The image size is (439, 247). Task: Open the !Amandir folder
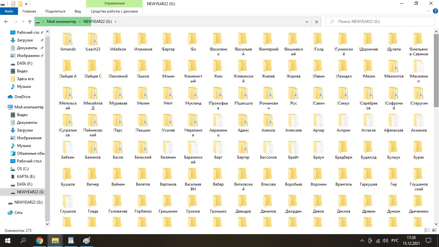(68, 42)
